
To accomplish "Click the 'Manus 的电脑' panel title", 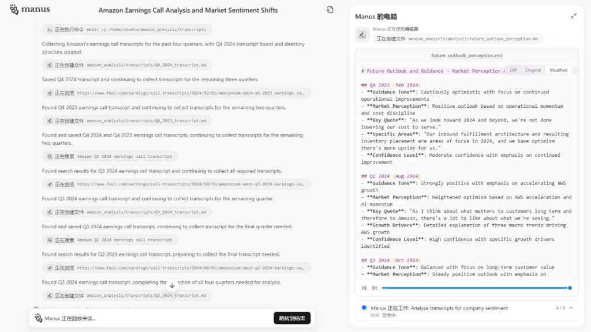I will [x=376, y=17].
